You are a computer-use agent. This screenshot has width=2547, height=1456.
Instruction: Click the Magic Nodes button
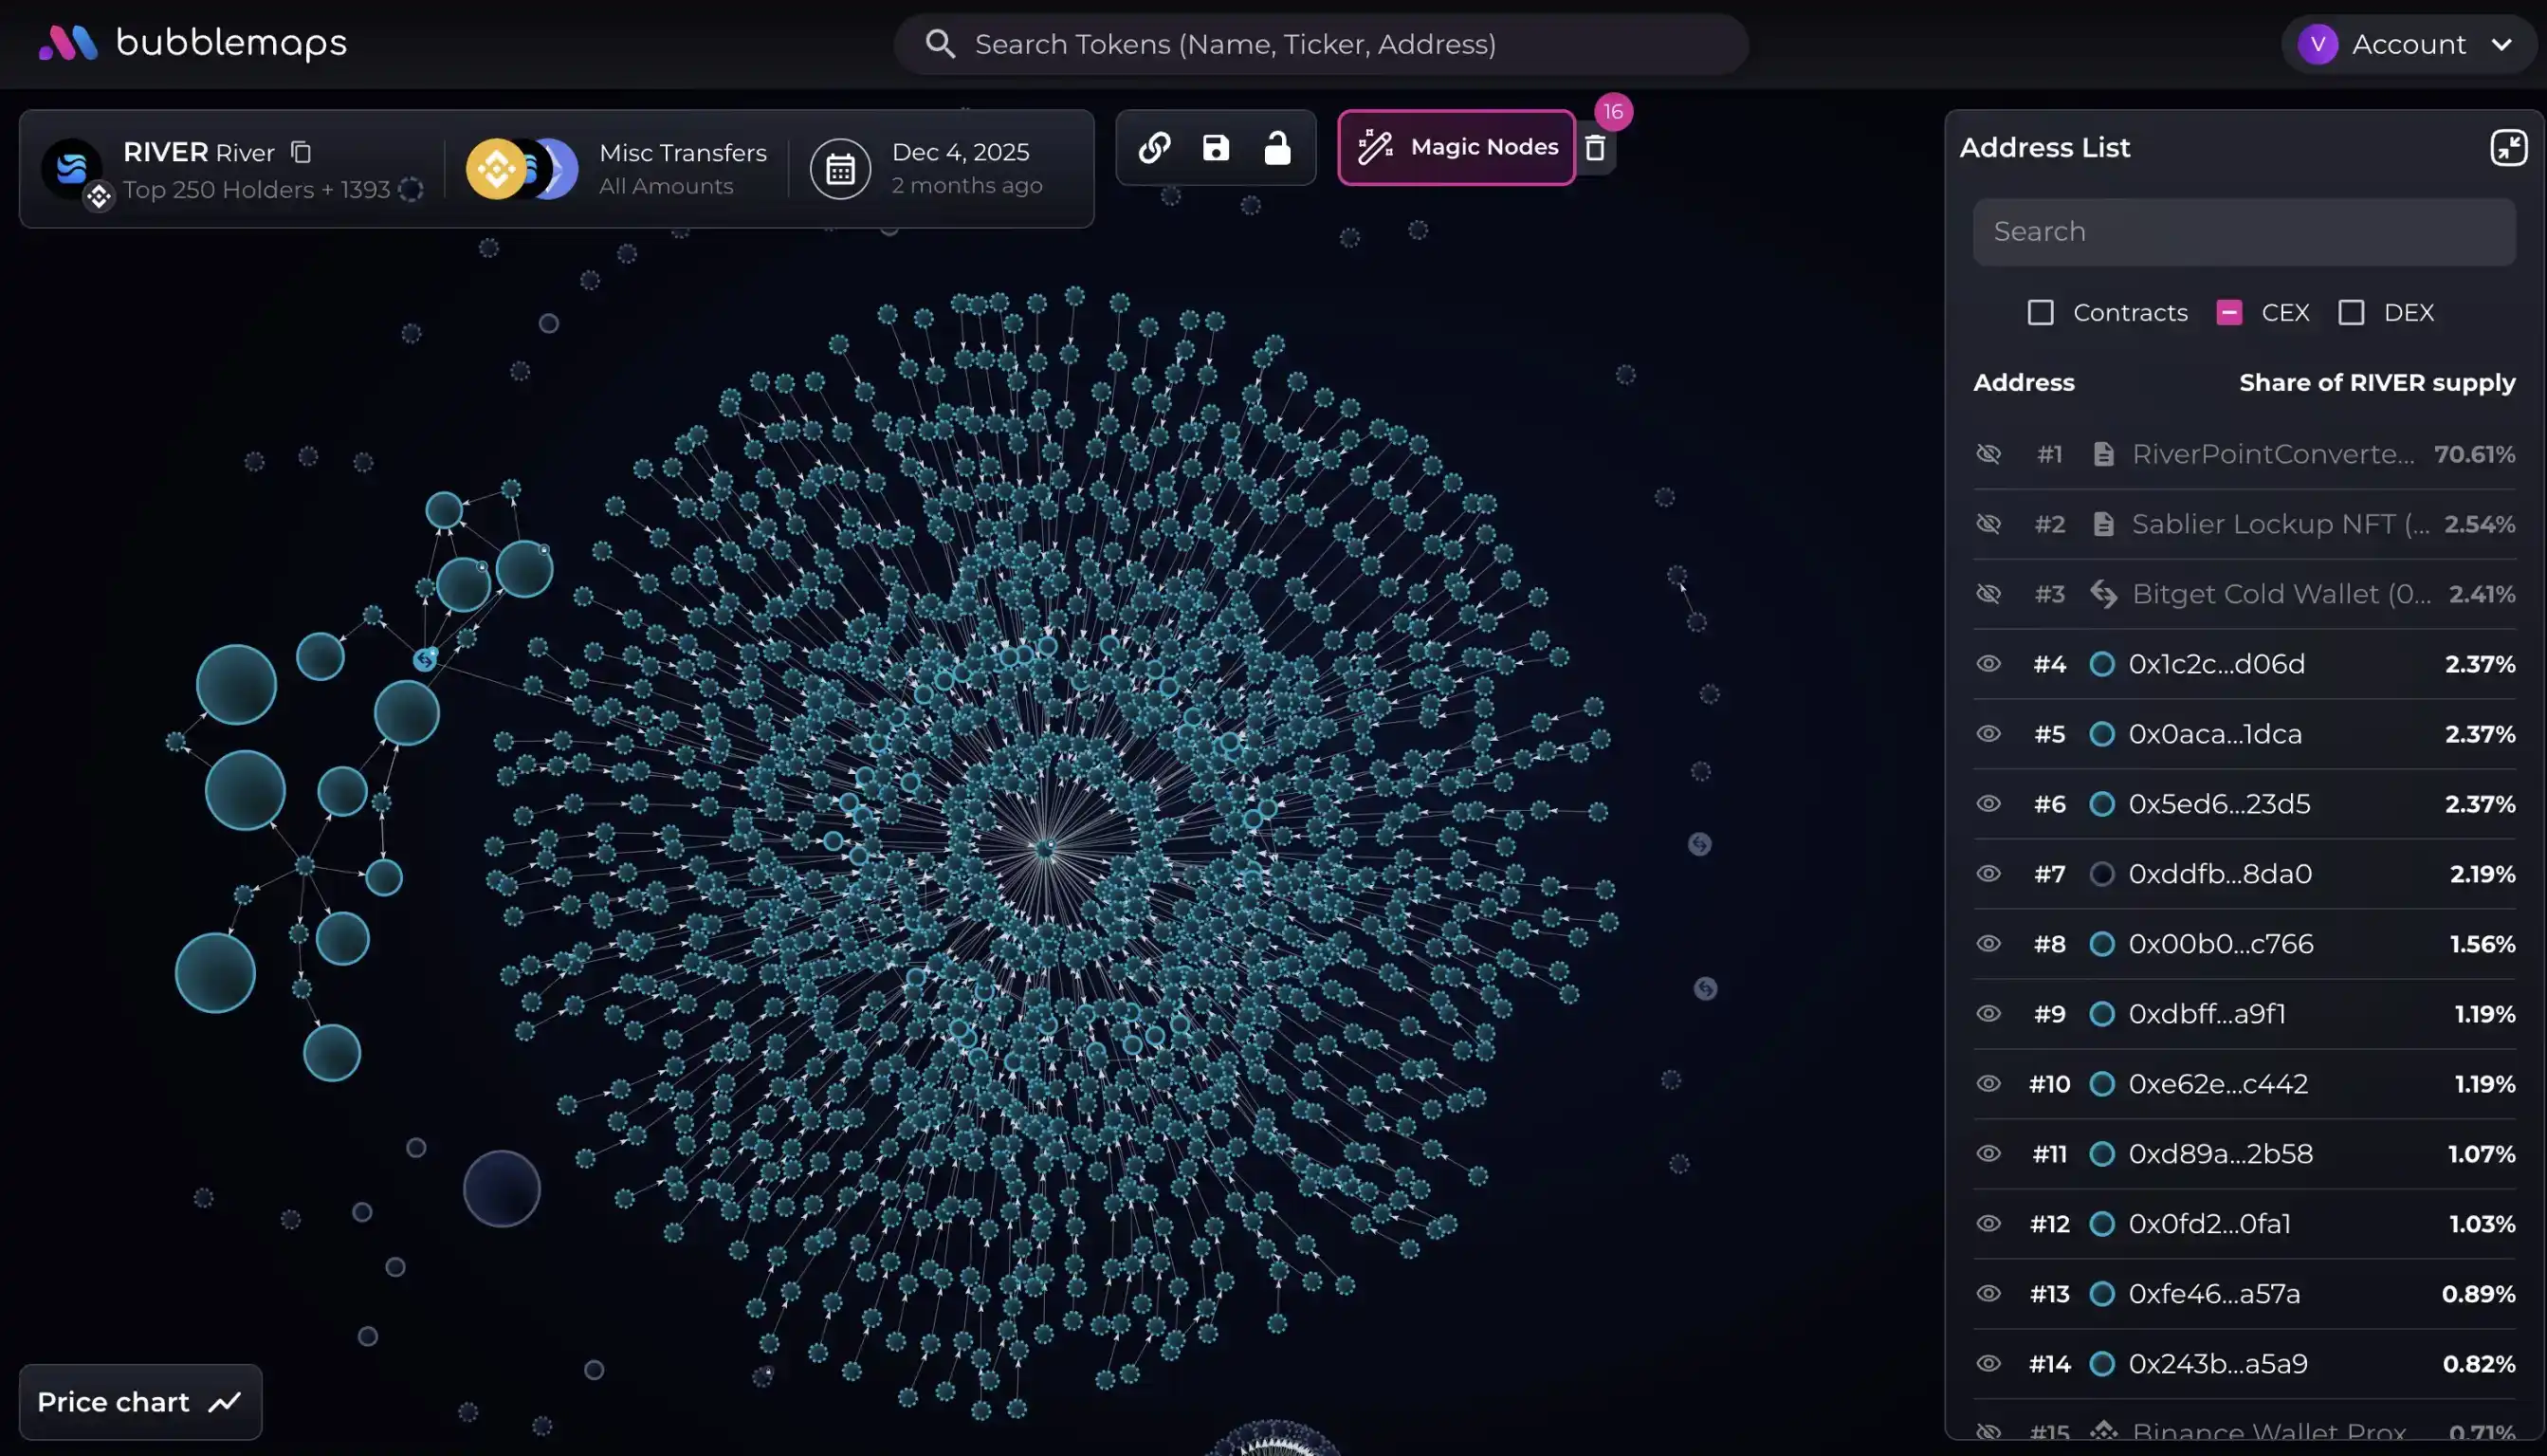1457,148
